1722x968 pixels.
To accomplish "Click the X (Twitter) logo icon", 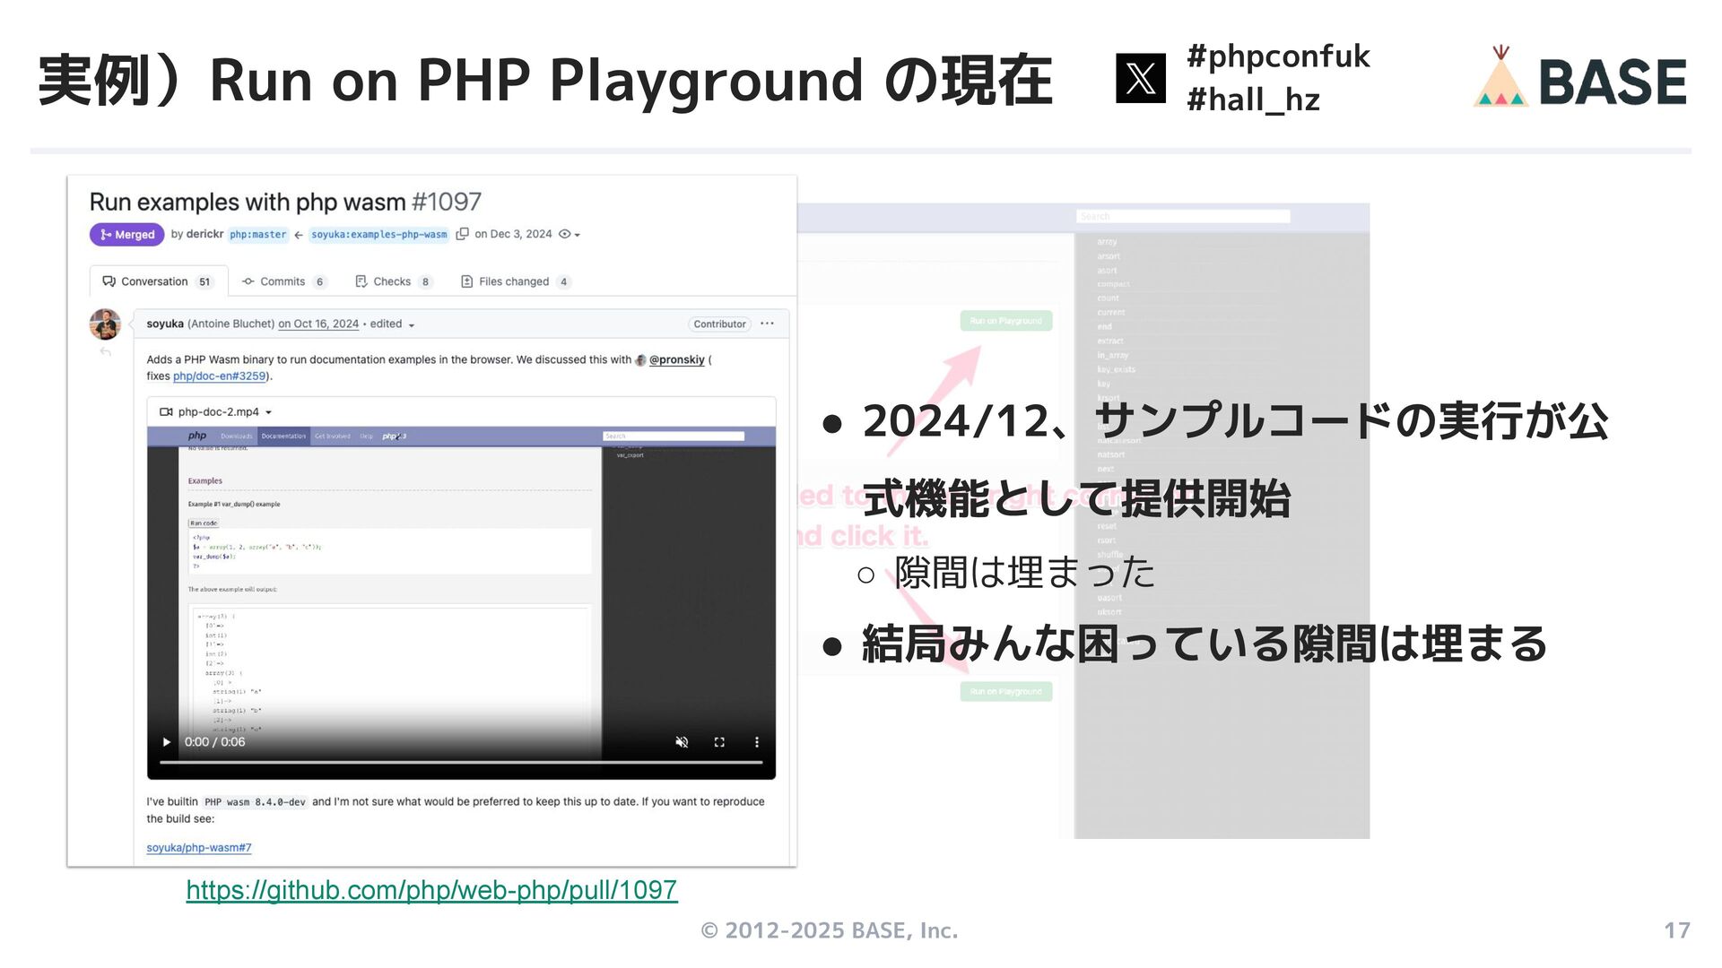I will pos(1140,78).
